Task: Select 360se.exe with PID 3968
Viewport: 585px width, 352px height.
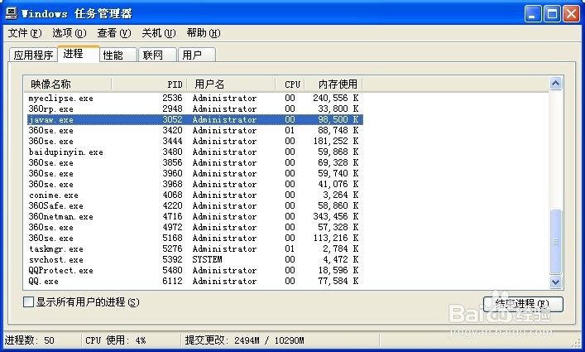Action: click(x=194, y=185)
